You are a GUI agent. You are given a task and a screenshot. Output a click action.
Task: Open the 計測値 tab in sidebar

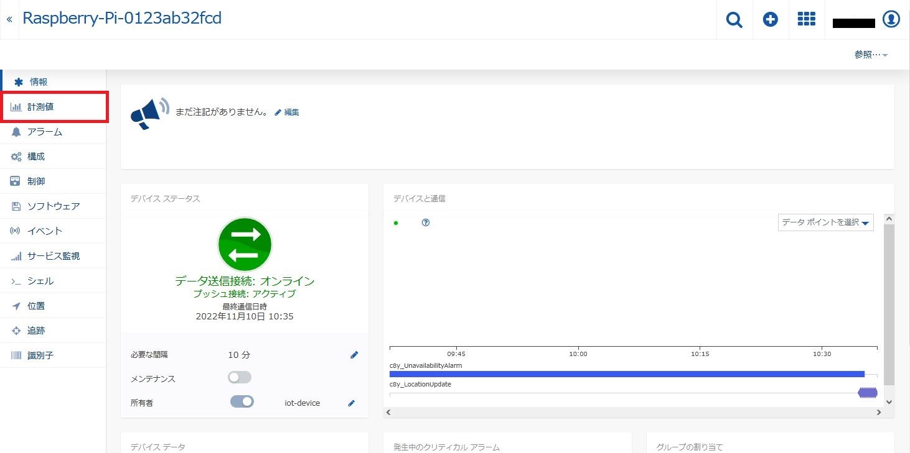pyautogui.click(x=54, y=107)
